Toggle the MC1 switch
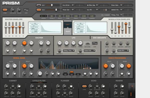The height and width of the screenshot is (98, 150). tap(39, 5)
